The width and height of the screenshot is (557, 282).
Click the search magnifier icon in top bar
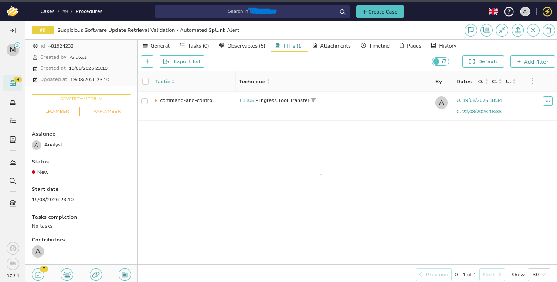point(343,12)
